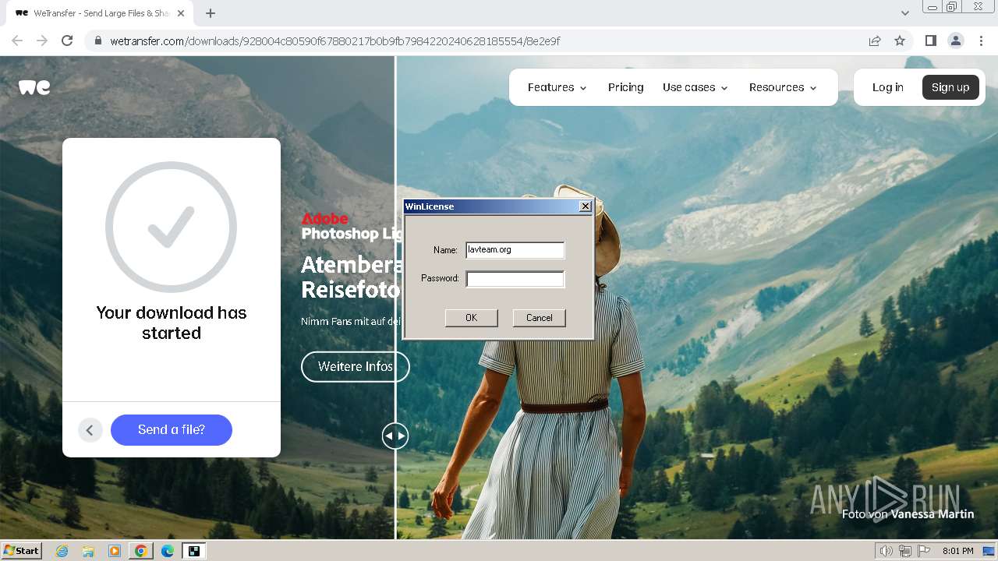The width and height of the screenshot is (998, 561).
Task: Bookmark this page with star icon
Action: pyautogui.click(x=900, y=41)
